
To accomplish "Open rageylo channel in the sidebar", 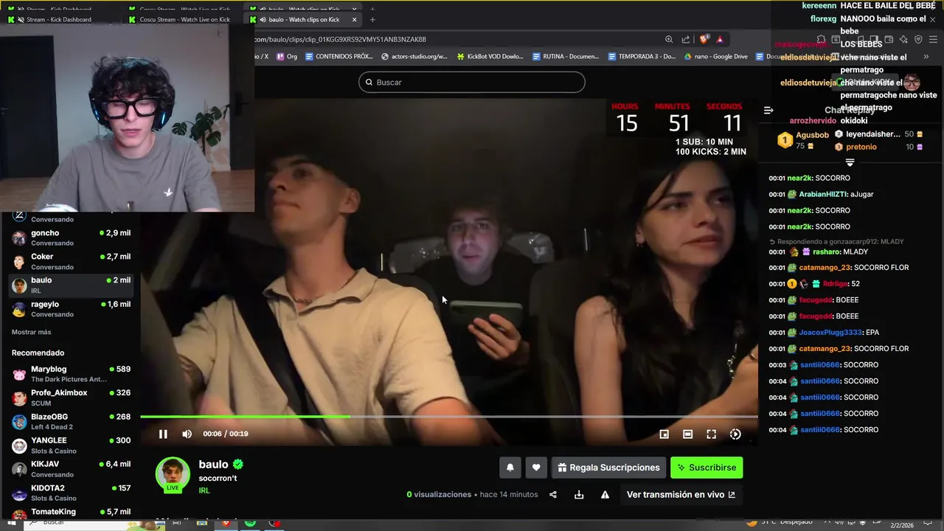I will [x=71, y=308].
